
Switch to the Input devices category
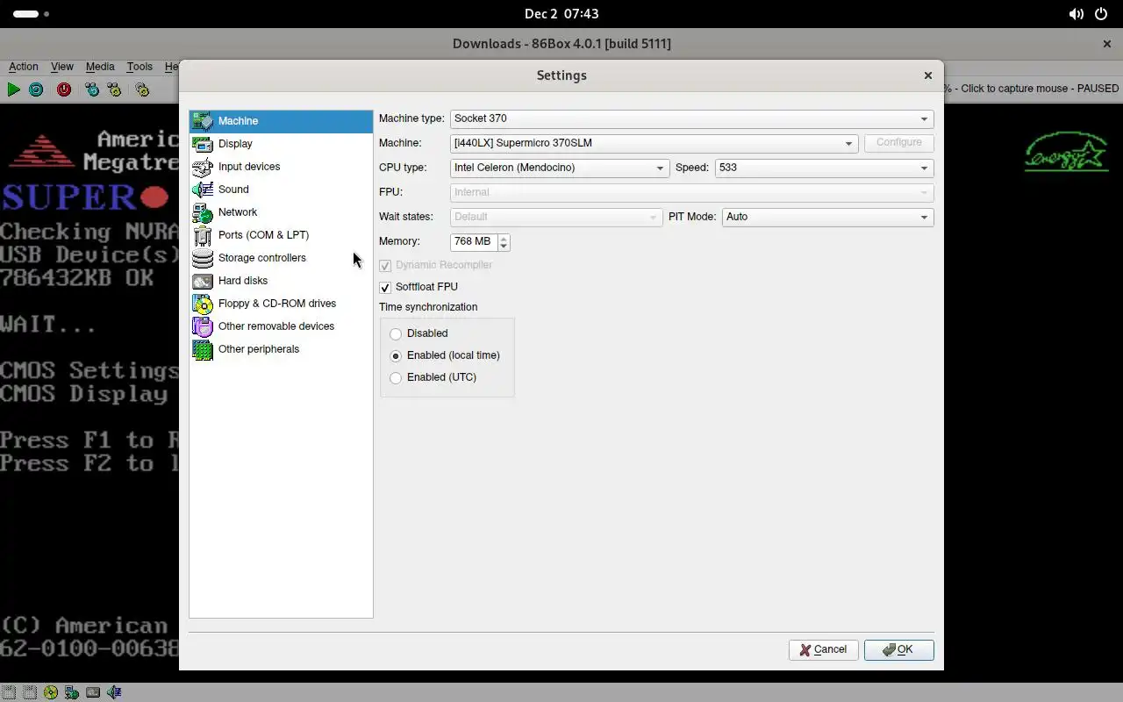(x=281, y=167)
